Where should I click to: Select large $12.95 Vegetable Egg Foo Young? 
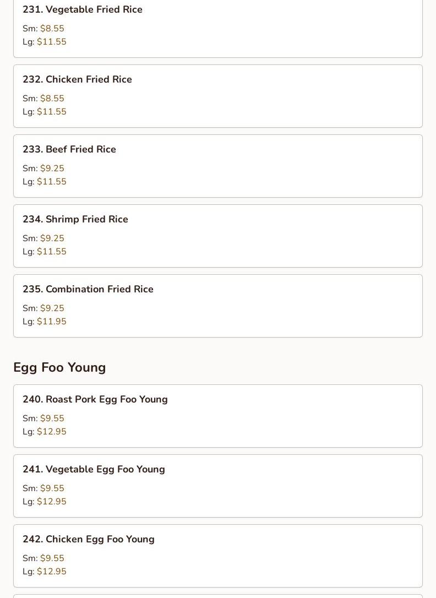(x=51, y=502)
